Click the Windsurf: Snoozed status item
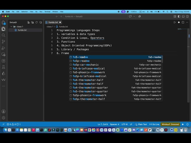The width and height of the screenshot is (191, 143). click(x=170, y=124)
